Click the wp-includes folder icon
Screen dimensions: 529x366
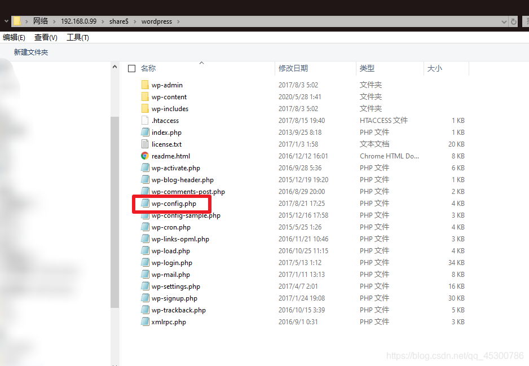click(x=145, y=108)
